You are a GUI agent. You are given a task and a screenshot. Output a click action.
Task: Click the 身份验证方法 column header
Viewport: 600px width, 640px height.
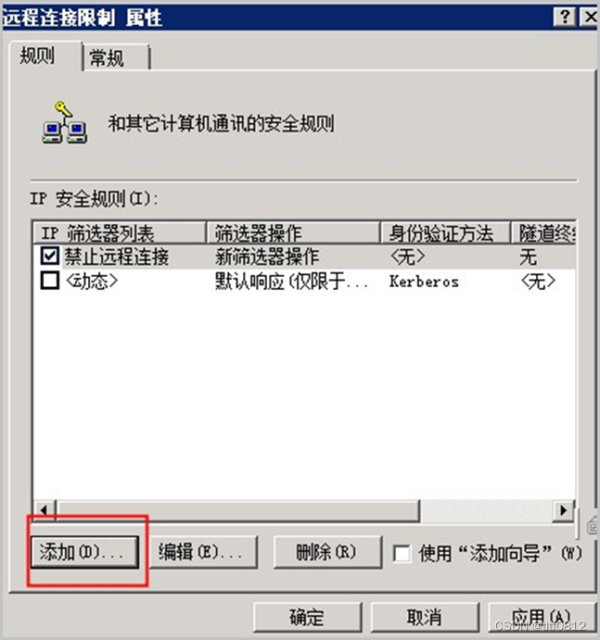click(x=445, y=233)
